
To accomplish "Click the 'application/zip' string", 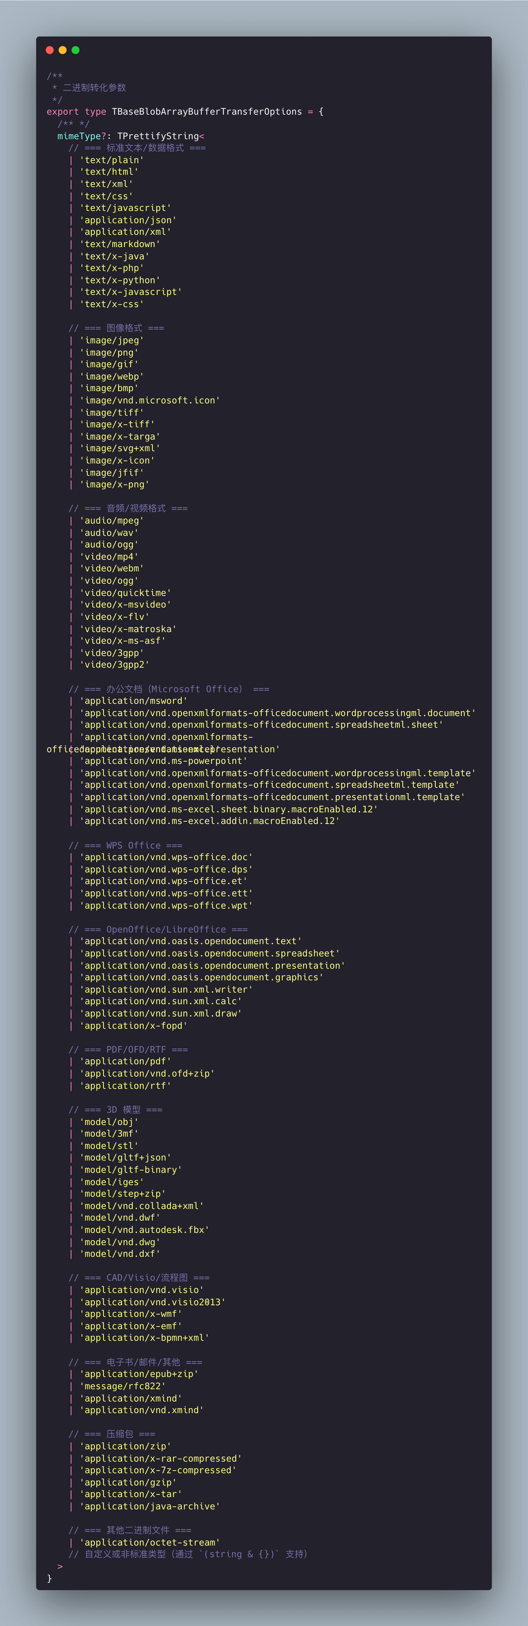I will (x=125, y=1446).
